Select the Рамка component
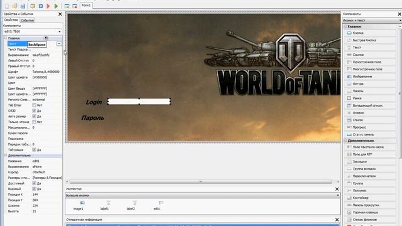Viewport: 402px width, 226px height. [370, 98]
